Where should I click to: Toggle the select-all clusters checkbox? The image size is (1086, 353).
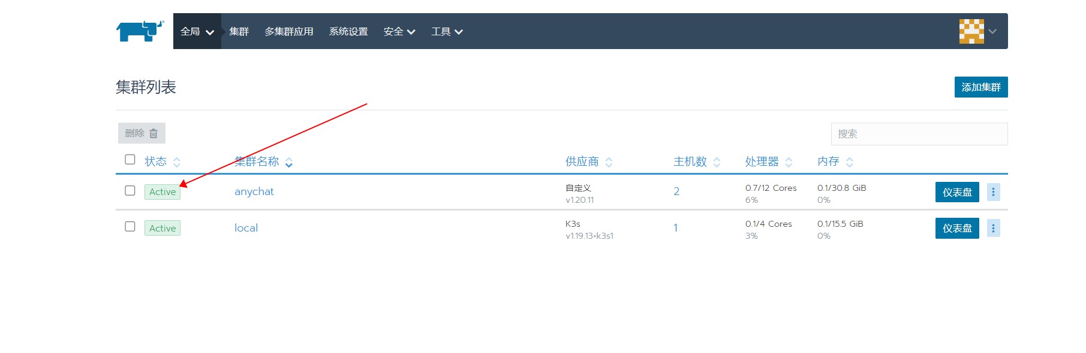coord(130,159)
